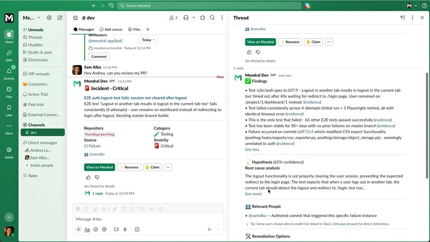Open huddle options dropdown arrow

193,18
